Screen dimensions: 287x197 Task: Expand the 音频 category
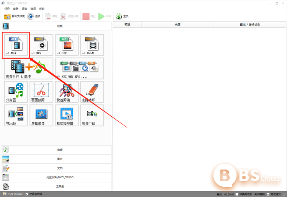point(56,150)
